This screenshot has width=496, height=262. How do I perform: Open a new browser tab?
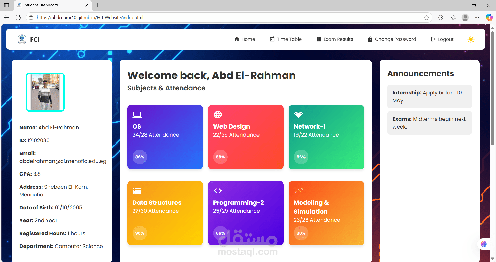tap(97, 5)
